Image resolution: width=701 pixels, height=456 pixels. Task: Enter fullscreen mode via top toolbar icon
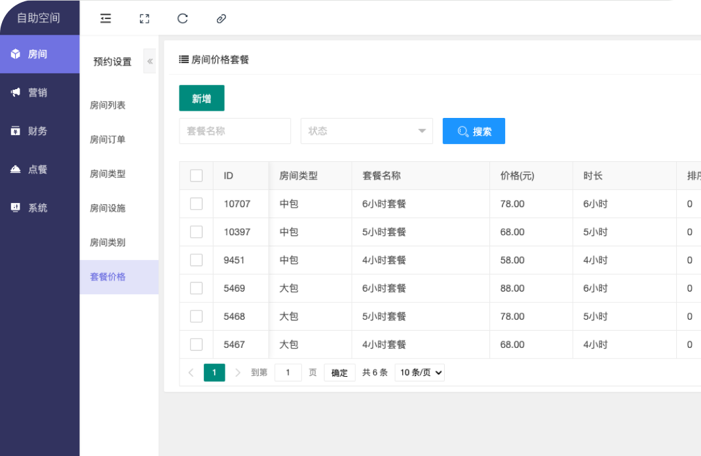coord(145,18)
